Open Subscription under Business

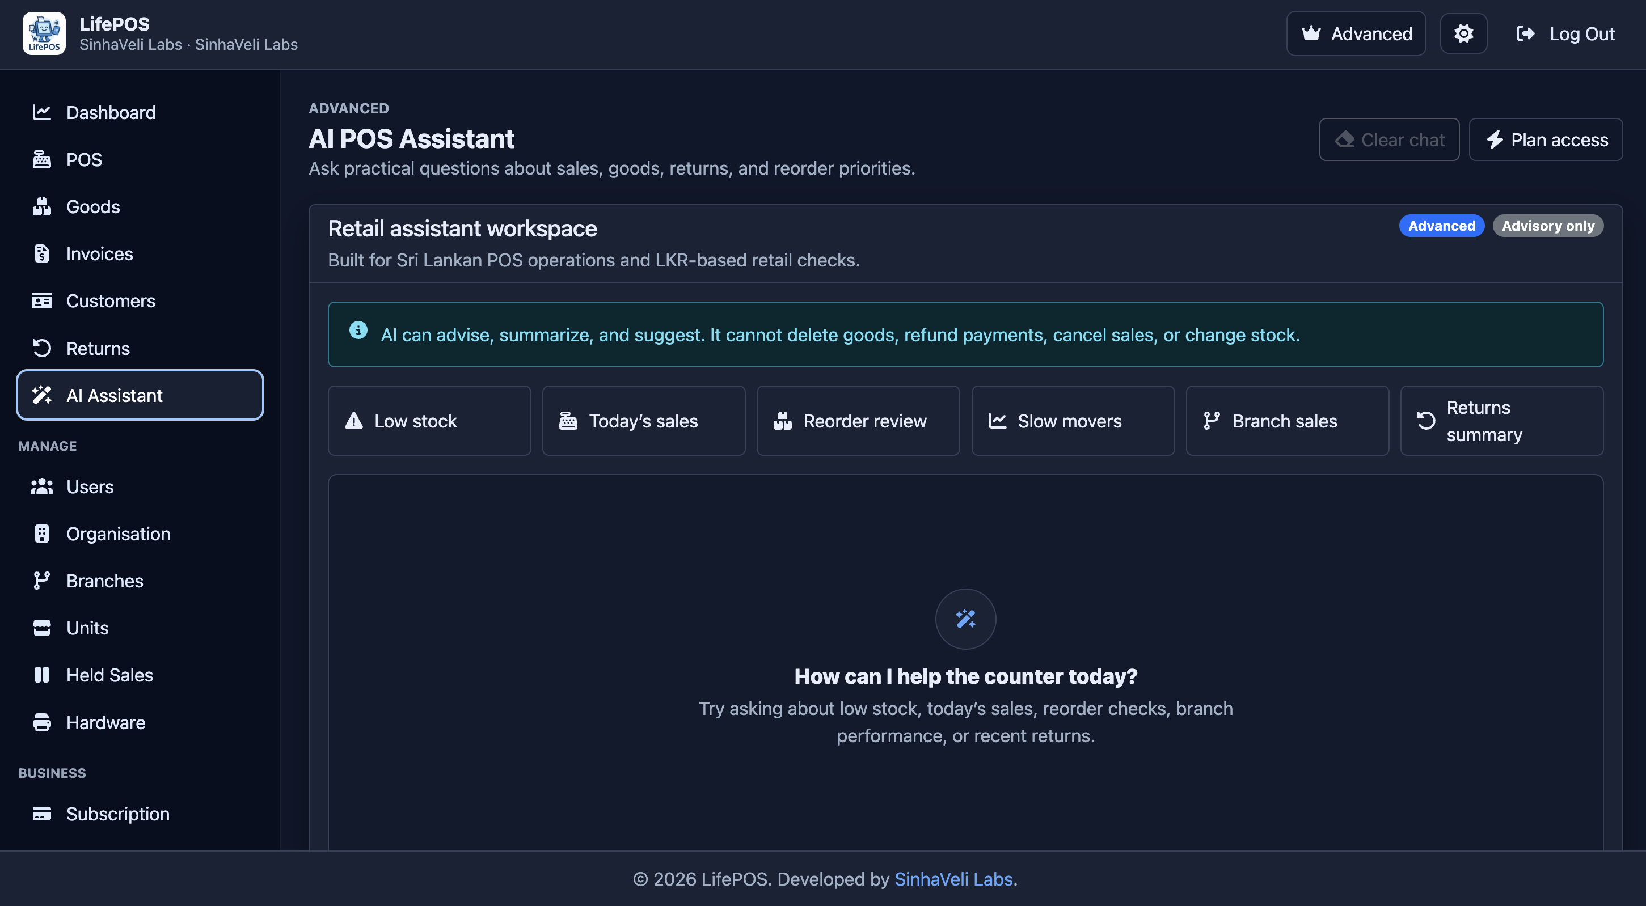coord(140,814)
